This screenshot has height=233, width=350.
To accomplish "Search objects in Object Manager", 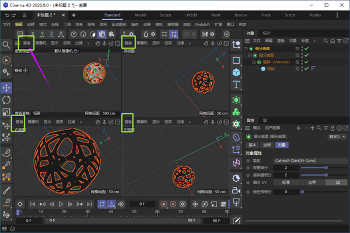I will coord(326,41).
